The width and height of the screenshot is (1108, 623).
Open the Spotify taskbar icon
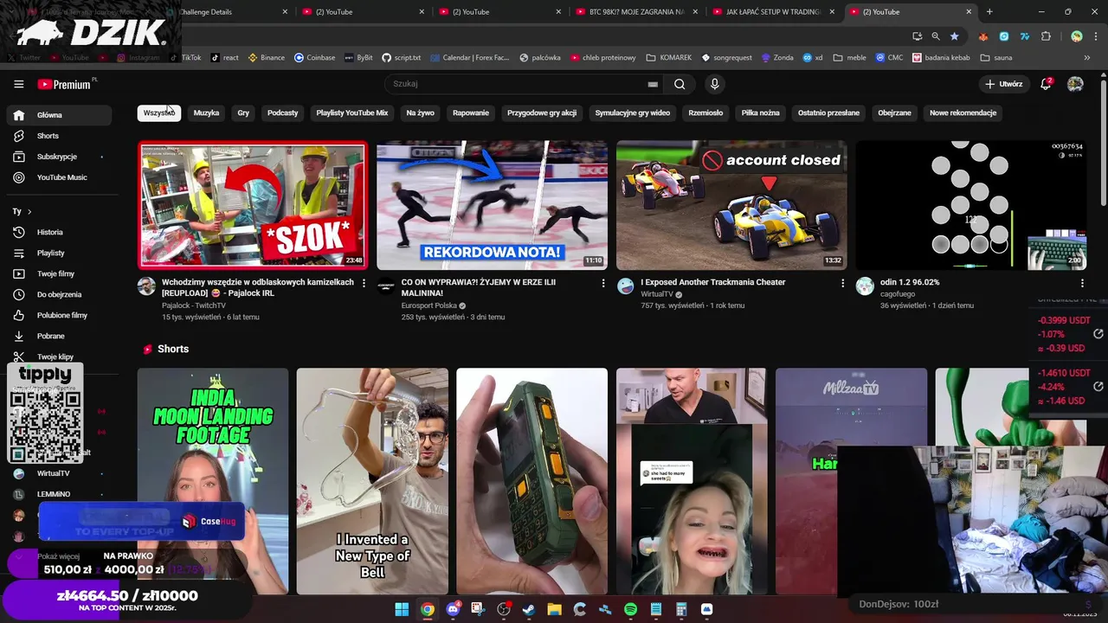click(x=630, y=609)
